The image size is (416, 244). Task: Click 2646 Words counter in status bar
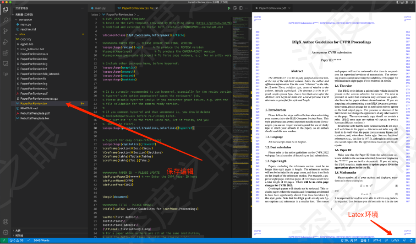[x=41, y=240]
